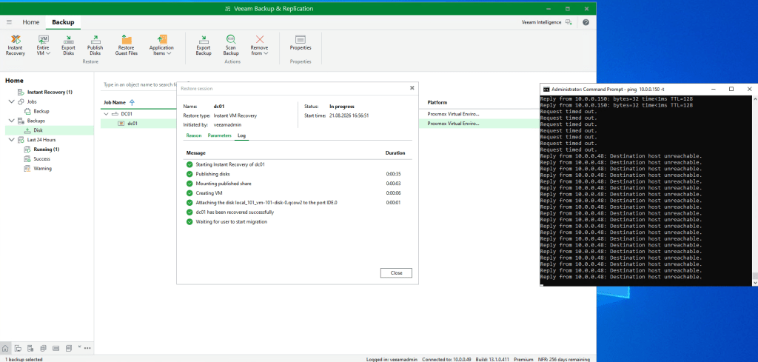
Task: Select Backup under Jobs in the tree
Action: [41, 111]
